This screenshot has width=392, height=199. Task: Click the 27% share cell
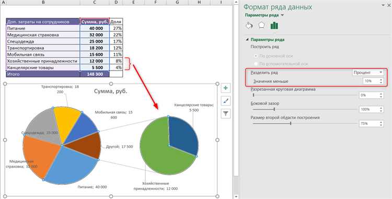[x=116, y=28]
